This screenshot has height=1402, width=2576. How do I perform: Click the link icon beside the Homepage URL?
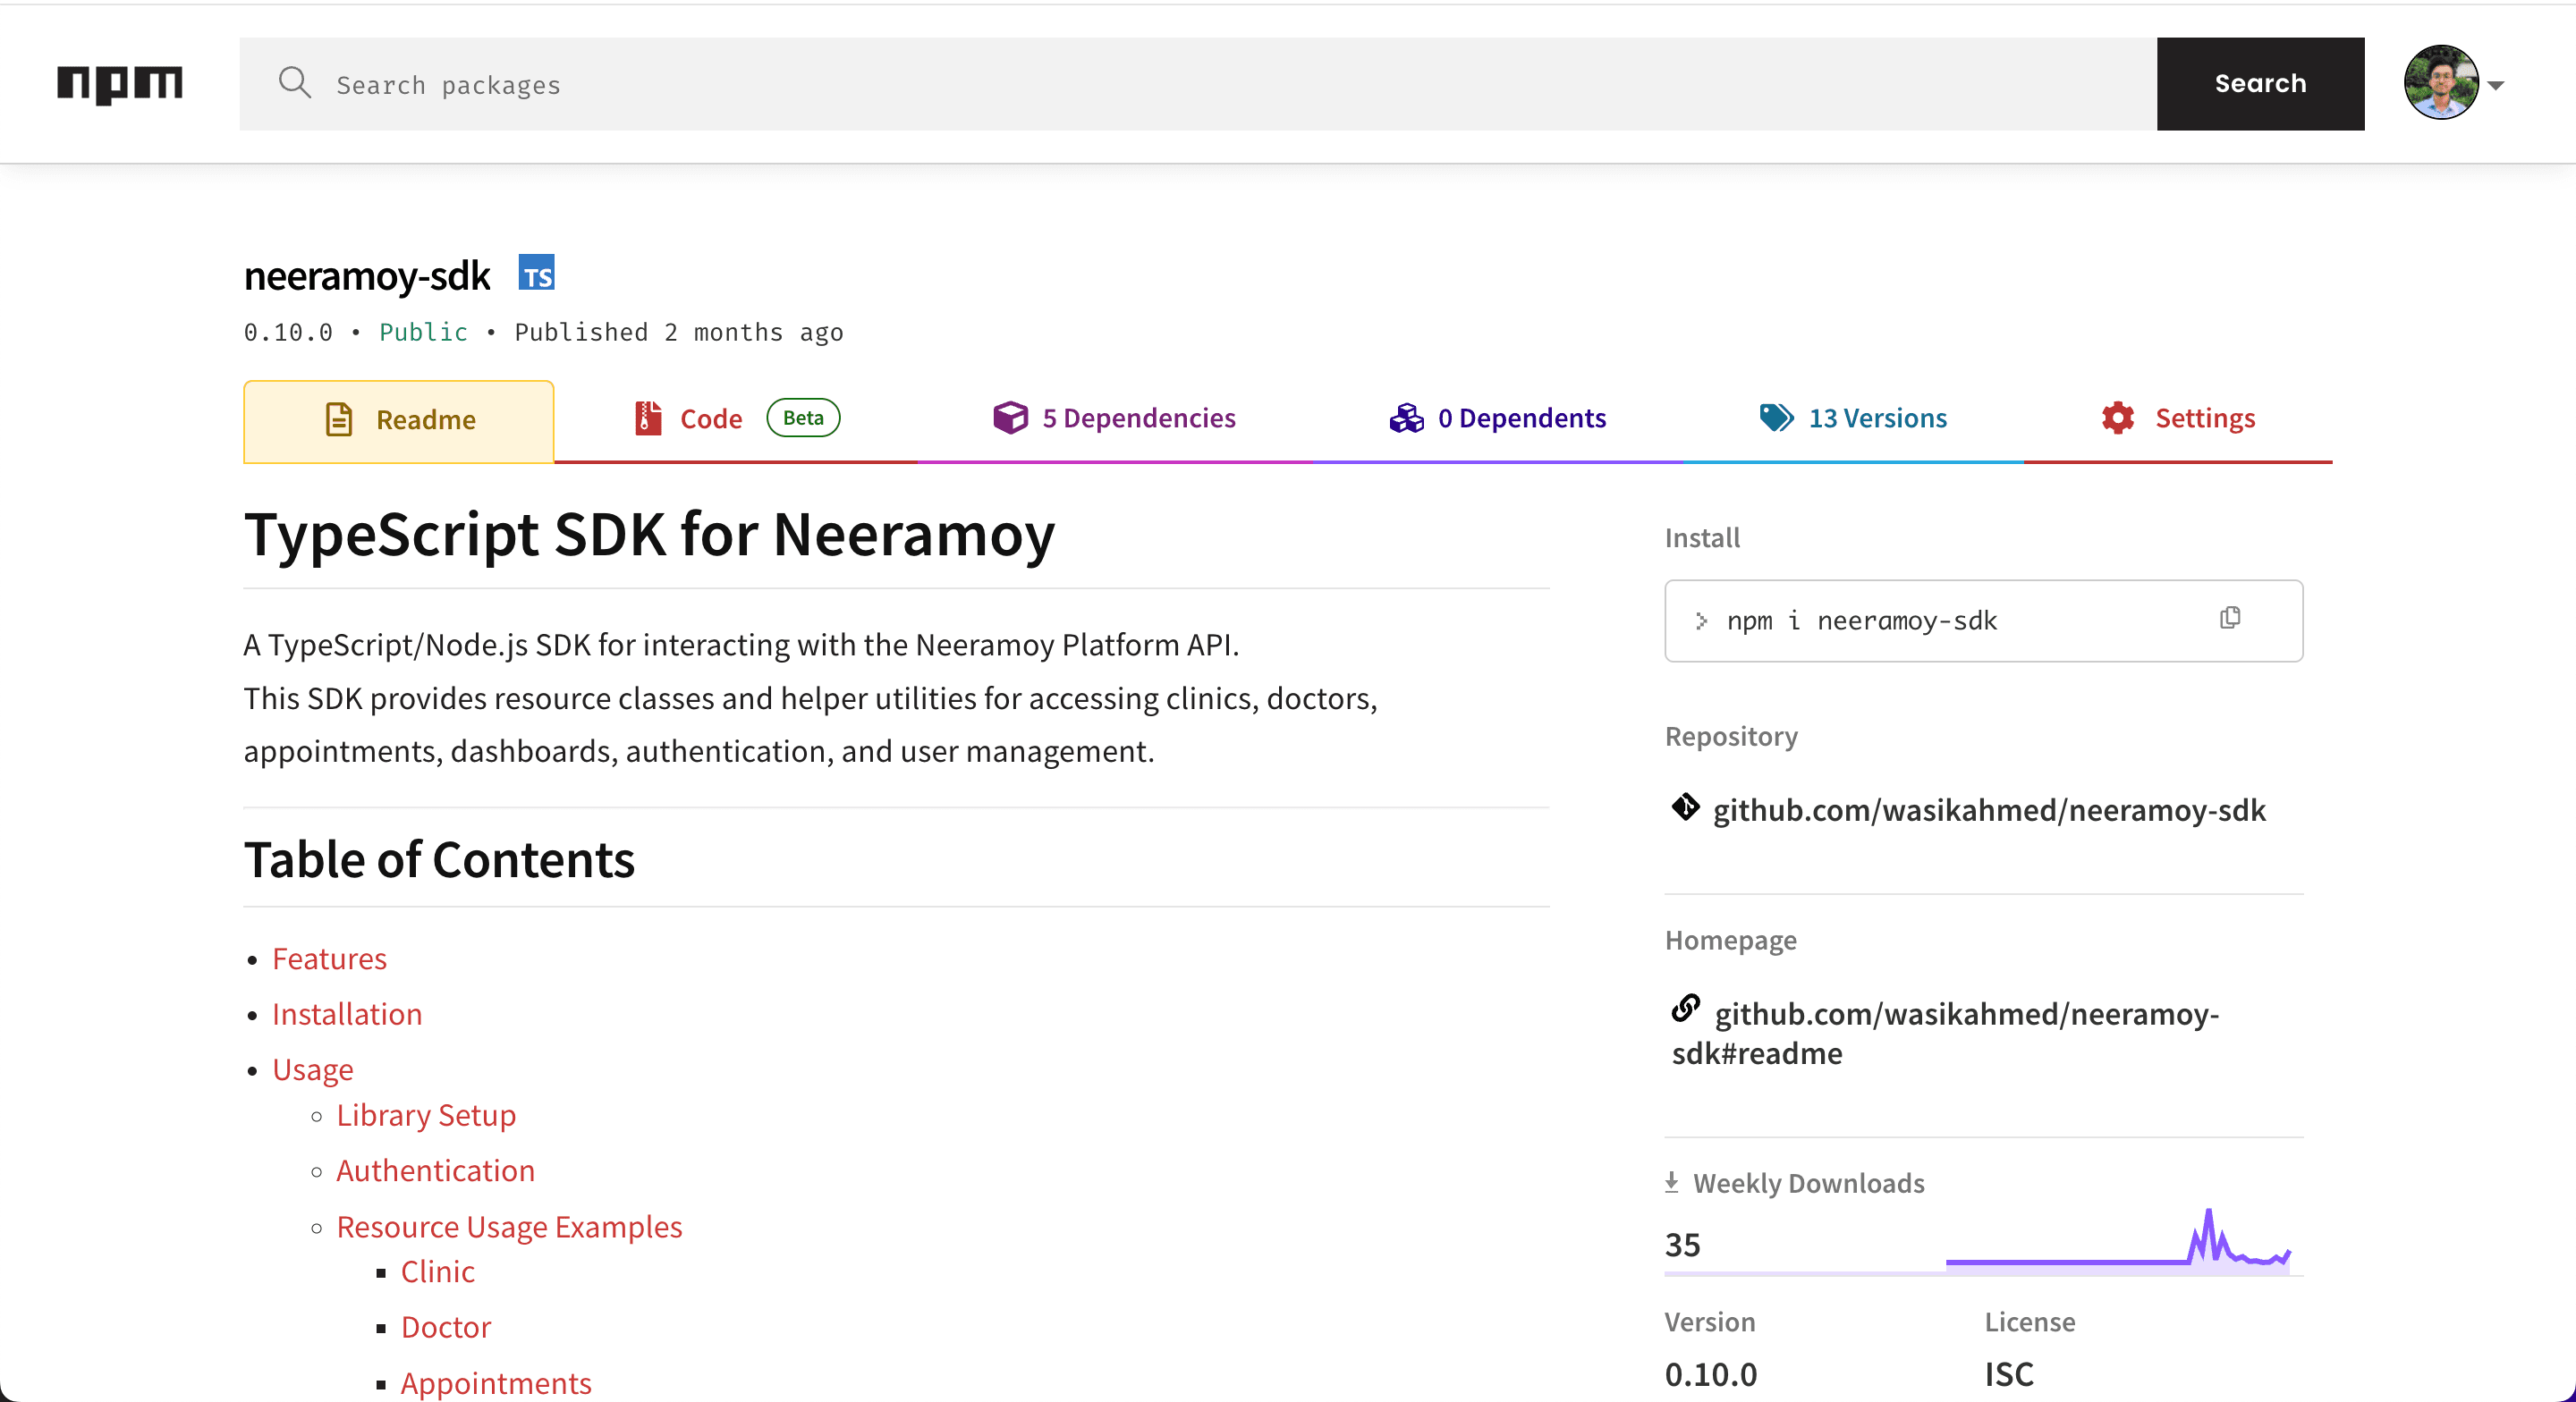(1686, 1010)
